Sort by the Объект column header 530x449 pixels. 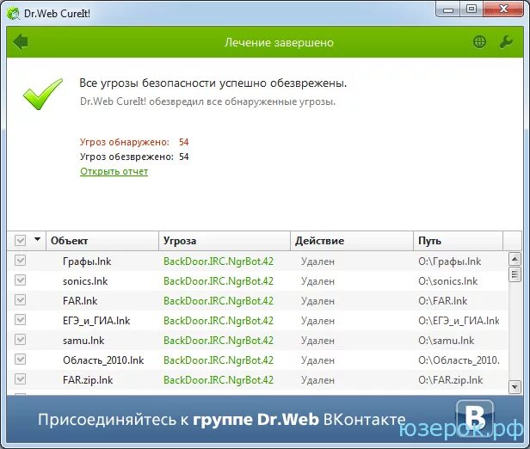pos(102,241)
